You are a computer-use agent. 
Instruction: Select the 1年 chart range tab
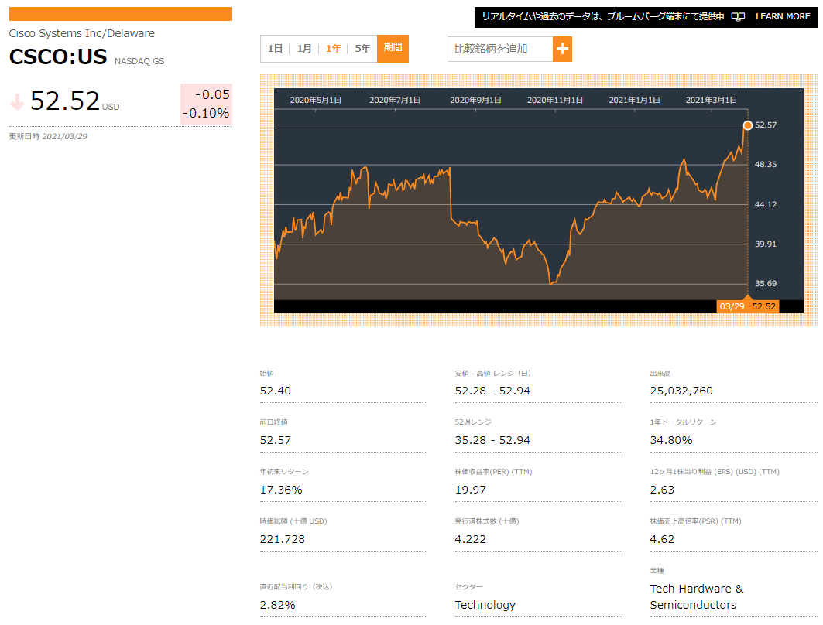coord(333,49)
